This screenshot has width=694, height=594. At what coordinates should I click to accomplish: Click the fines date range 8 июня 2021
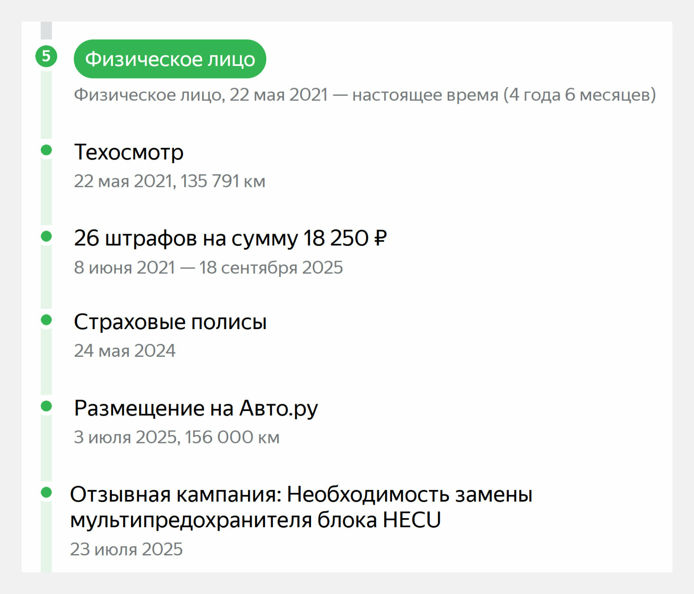[208, 268]
